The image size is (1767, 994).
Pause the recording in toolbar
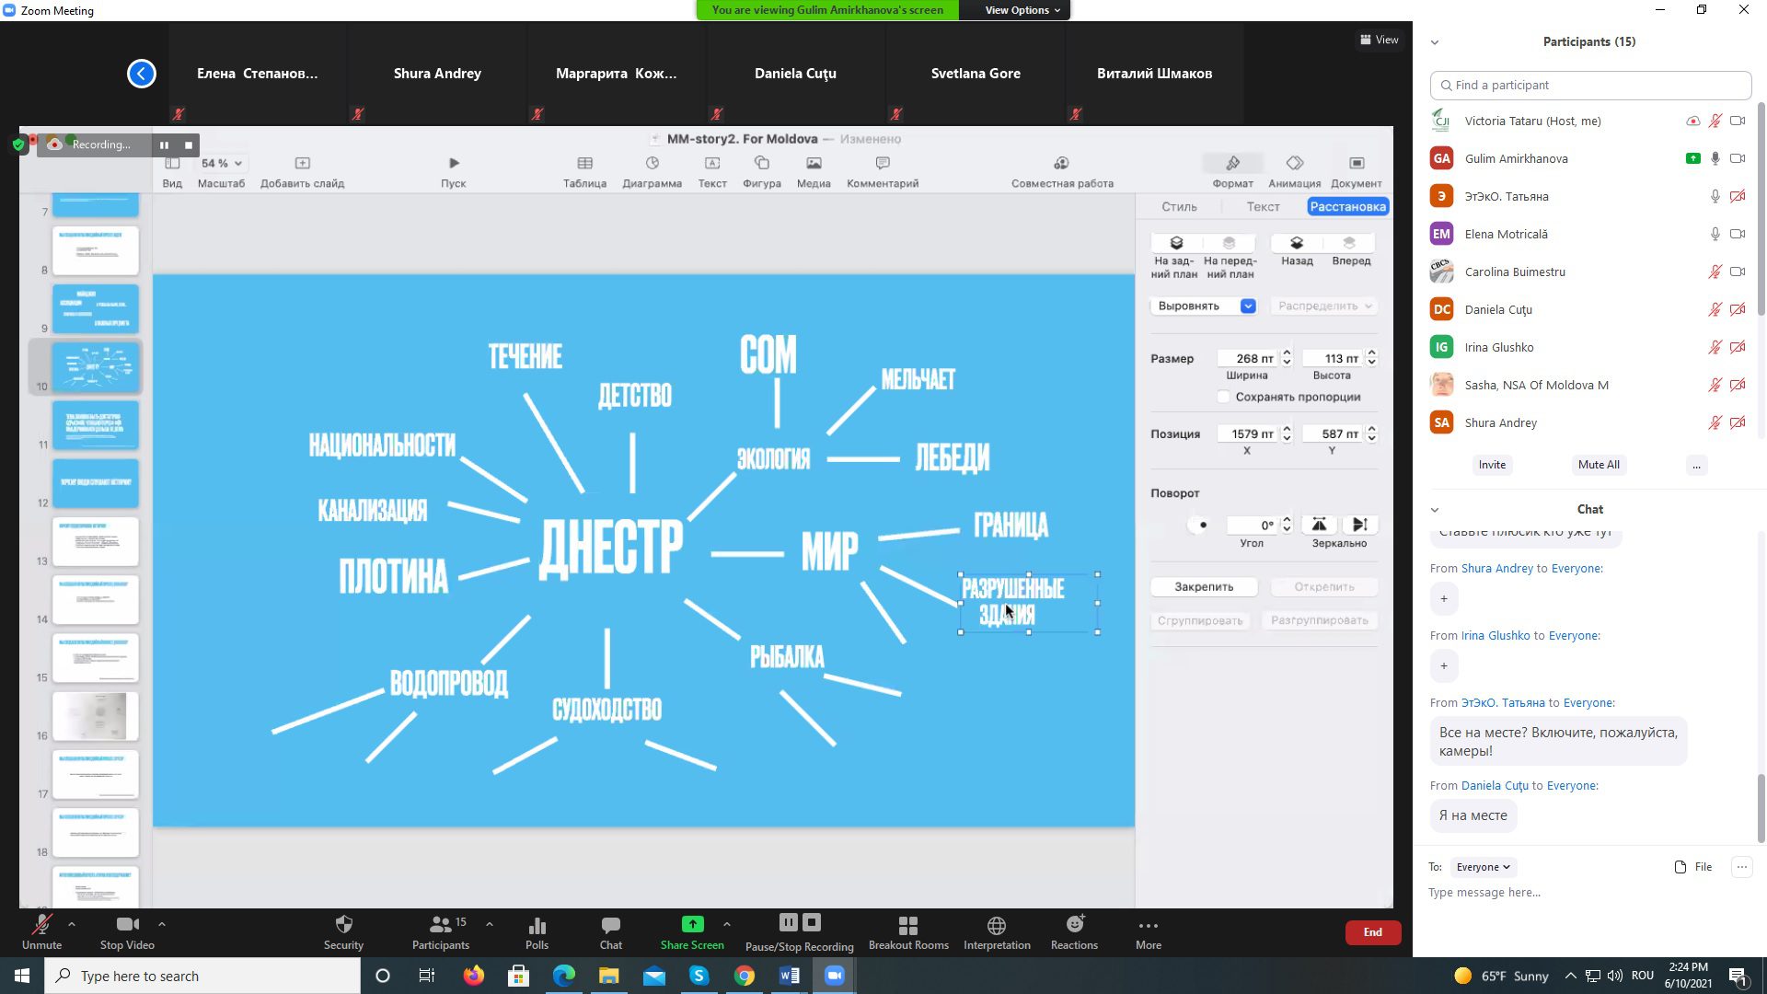788,922
